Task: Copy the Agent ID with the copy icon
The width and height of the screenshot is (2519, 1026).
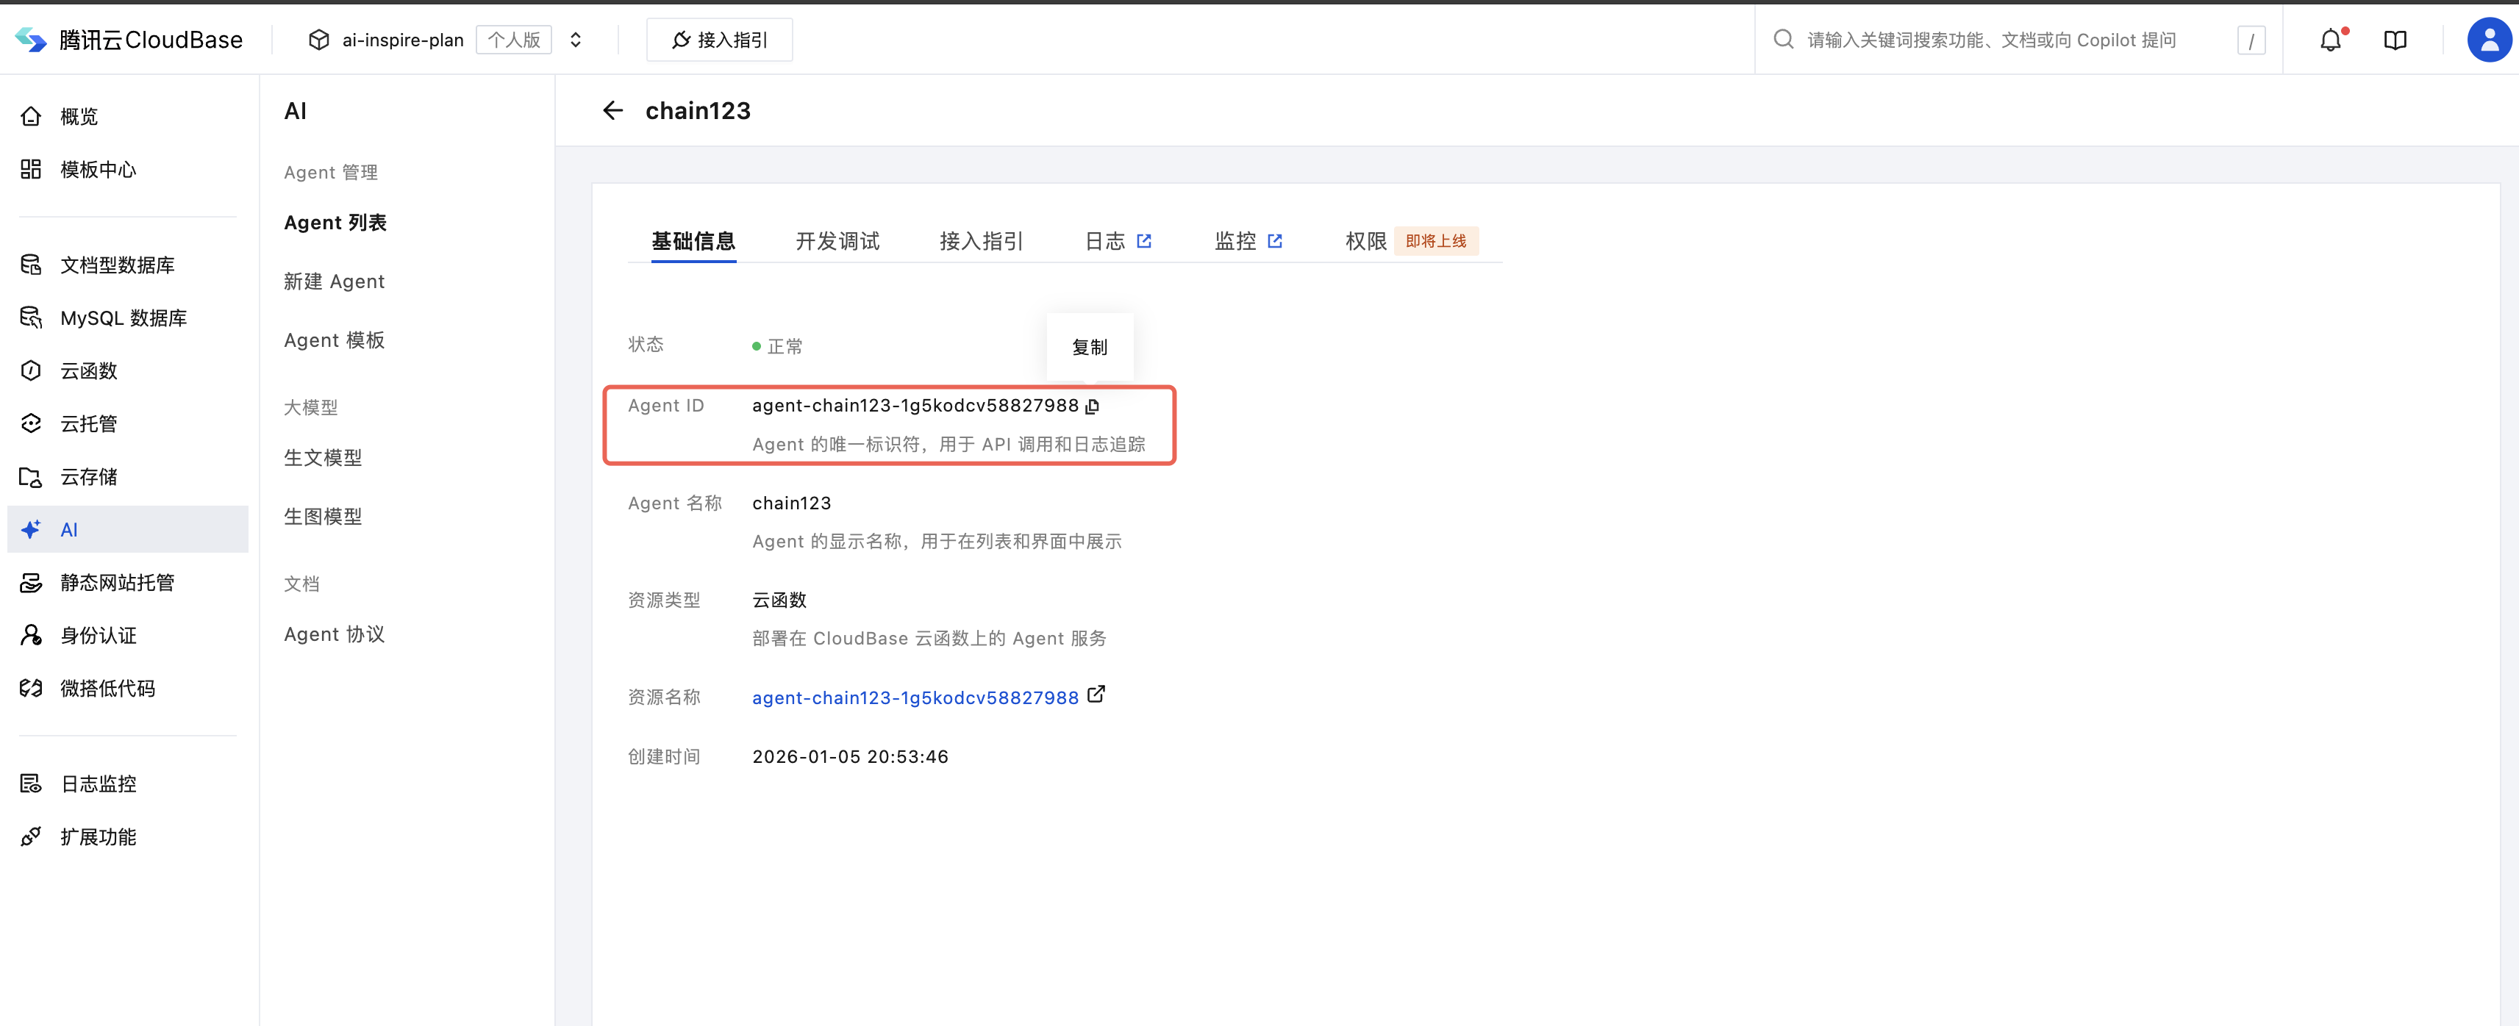Action: (x=1093, y=406)
